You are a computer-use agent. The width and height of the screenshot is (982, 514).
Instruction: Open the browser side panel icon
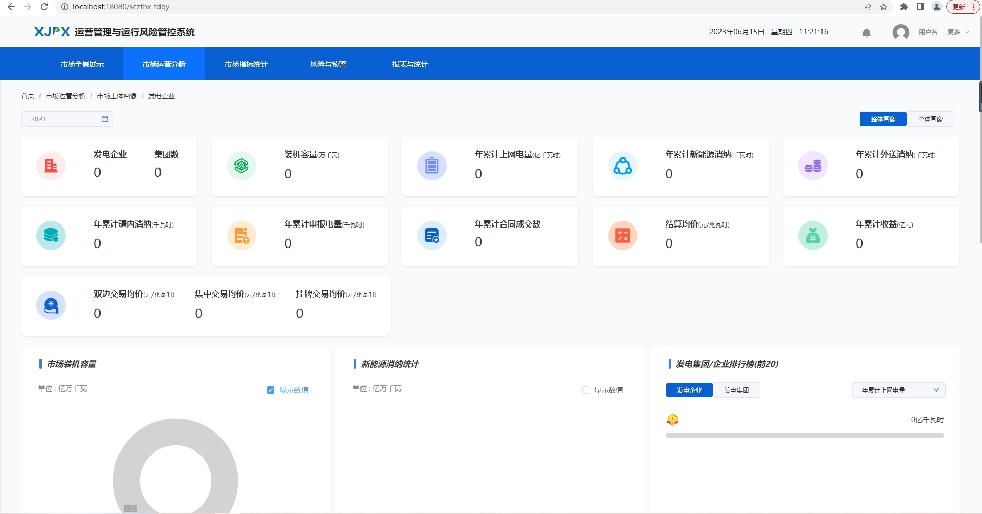click(x=920, y=7)
